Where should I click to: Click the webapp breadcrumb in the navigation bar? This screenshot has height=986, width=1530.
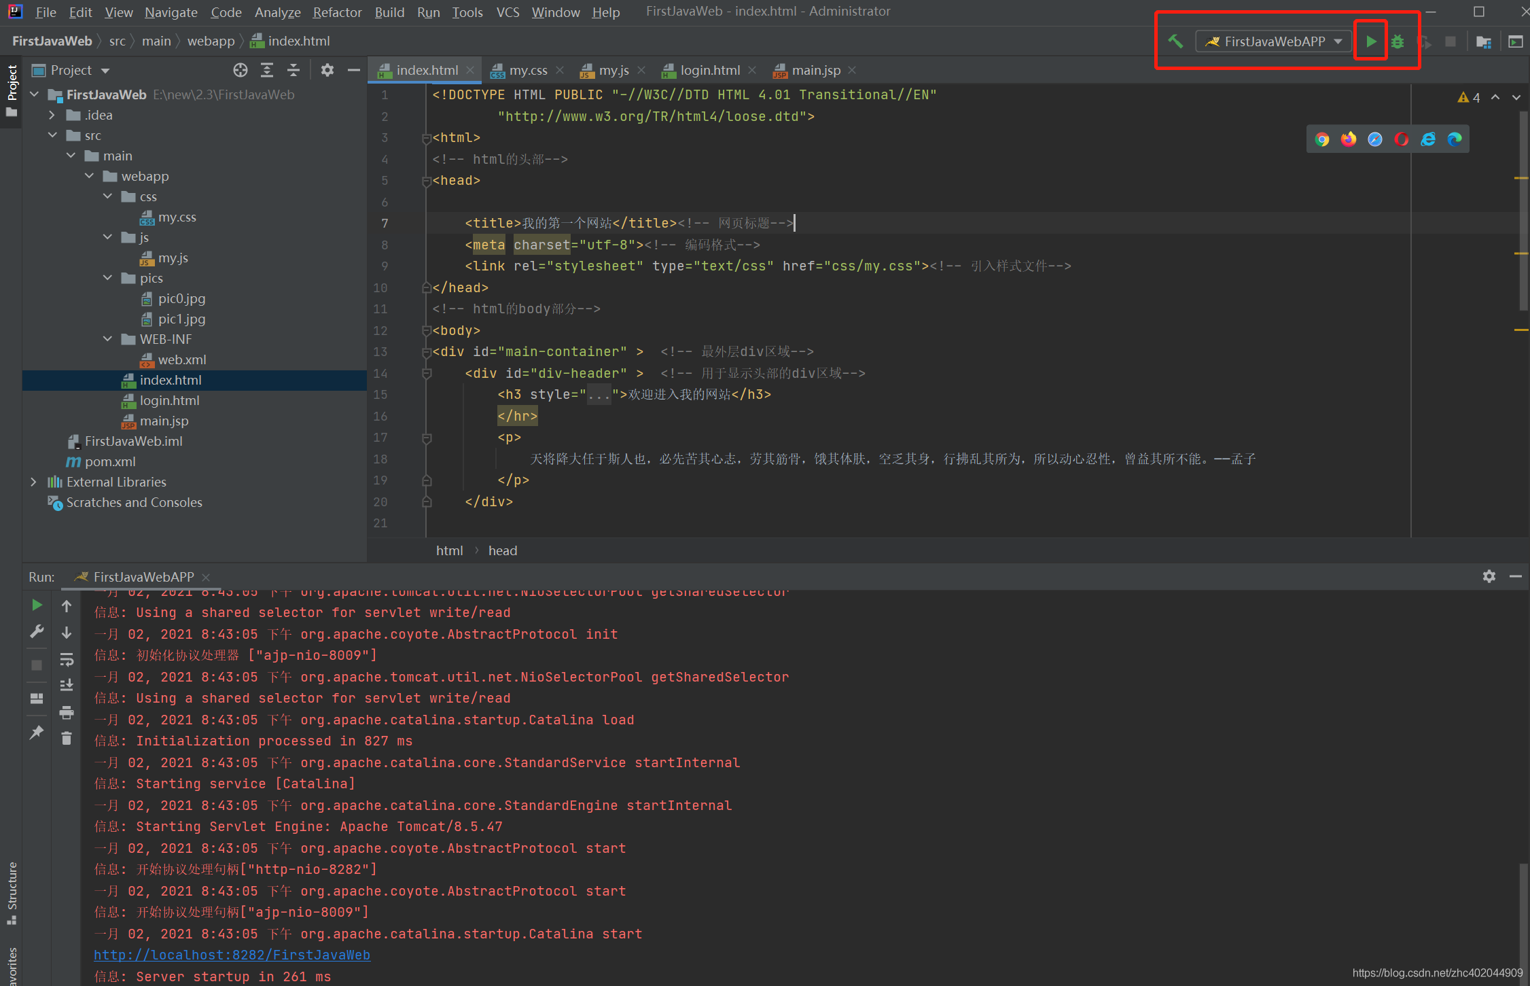click(x=211, y=41)
